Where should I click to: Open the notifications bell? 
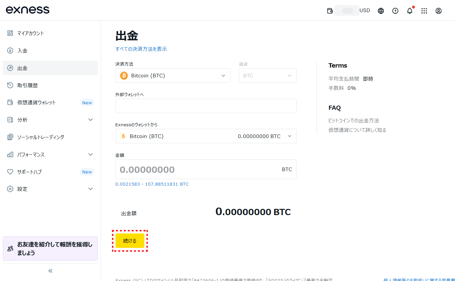click(410, 11)
